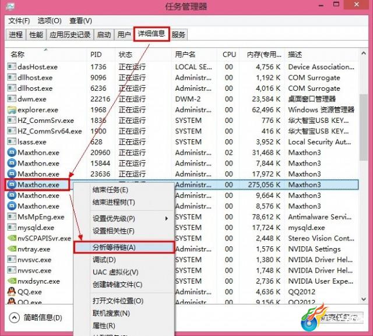The width and height of the screenshot is (373, 336).
Task: Switch to the 进程 tab
Action: [x=16, y=35]
